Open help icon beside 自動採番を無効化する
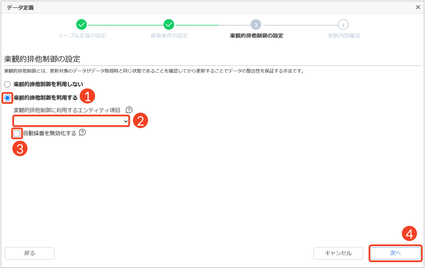Image resolution: width=425 pixels, height=270 pixels. [82, 133]
